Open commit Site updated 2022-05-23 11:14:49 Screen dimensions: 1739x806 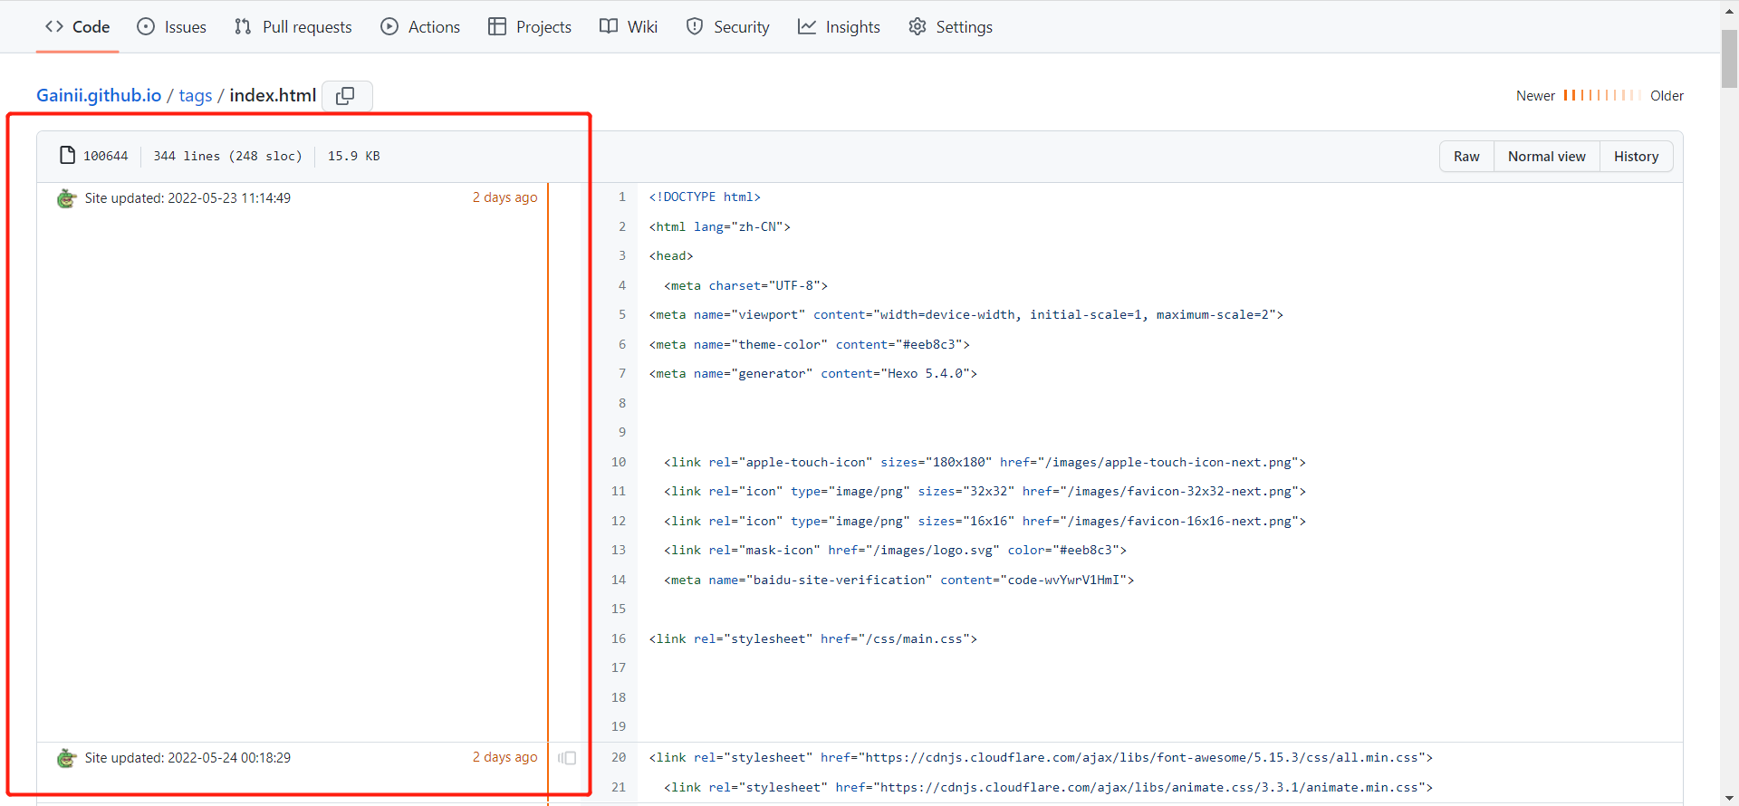coord(187,197)
